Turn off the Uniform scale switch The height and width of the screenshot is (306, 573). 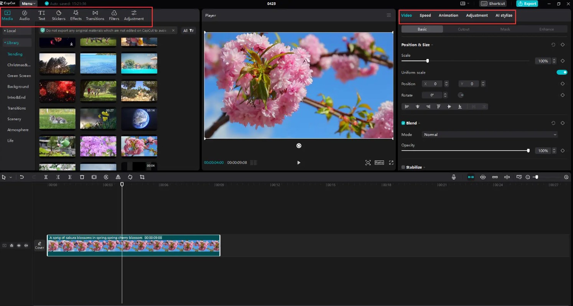click(562, 72)
